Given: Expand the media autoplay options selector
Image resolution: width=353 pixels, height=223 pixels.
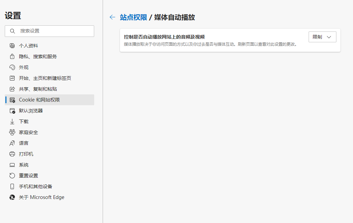Looking at the screenshot, I should pos(322,37).
